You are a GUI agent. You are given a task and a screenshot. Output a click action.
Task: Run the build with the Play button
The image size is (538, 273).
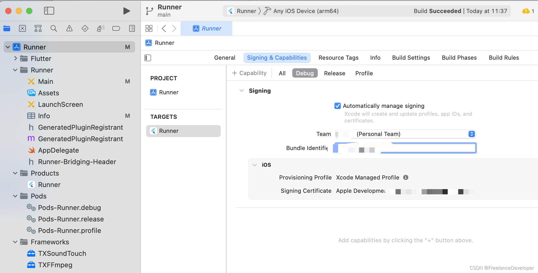(127, 11)
